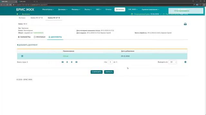Viewport: 206px width, 115px height.
Task: Click the Отчет выполняется notification
Action: (x=186, y=11)
